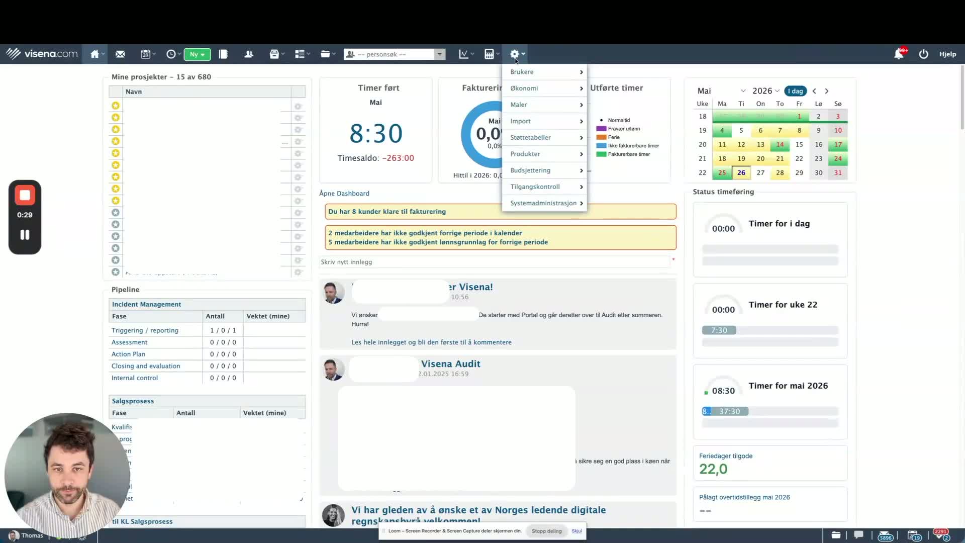Toggle favorite star on fifth project row
Screen dimensions: 965x543
pyautogui.click(x=116, y=153)
